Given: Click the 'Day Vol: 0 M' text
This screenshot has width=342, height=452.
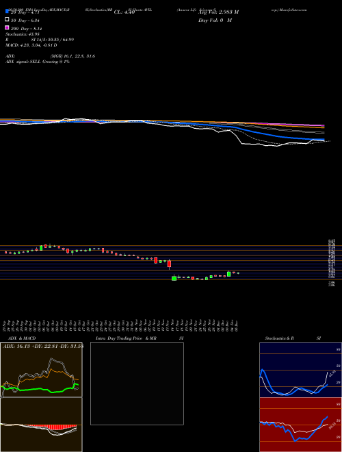Looking at the screenshot, I should pyautogui.click(x=215, y=20).
